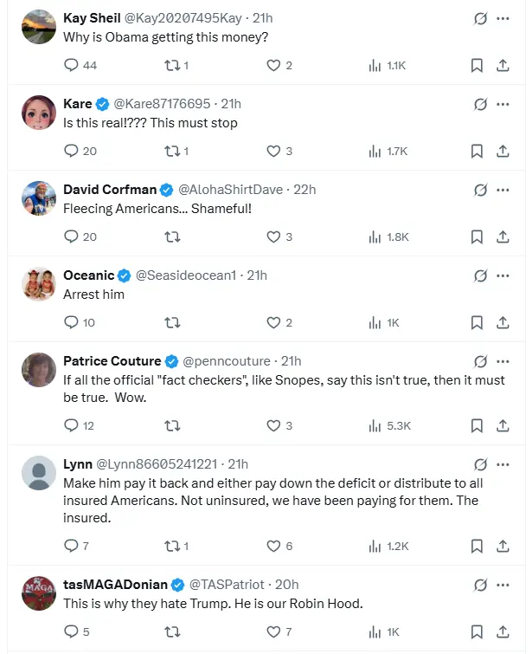Like David Corfman's tweet
The image size is (532, 654).
(x=273, y=236)
